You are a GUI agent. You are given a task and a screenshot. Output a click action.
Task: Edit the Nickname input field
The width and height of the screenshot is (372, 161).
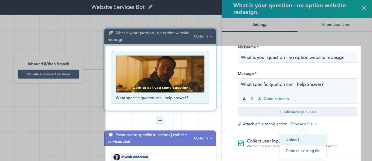[x=297, y=57]
